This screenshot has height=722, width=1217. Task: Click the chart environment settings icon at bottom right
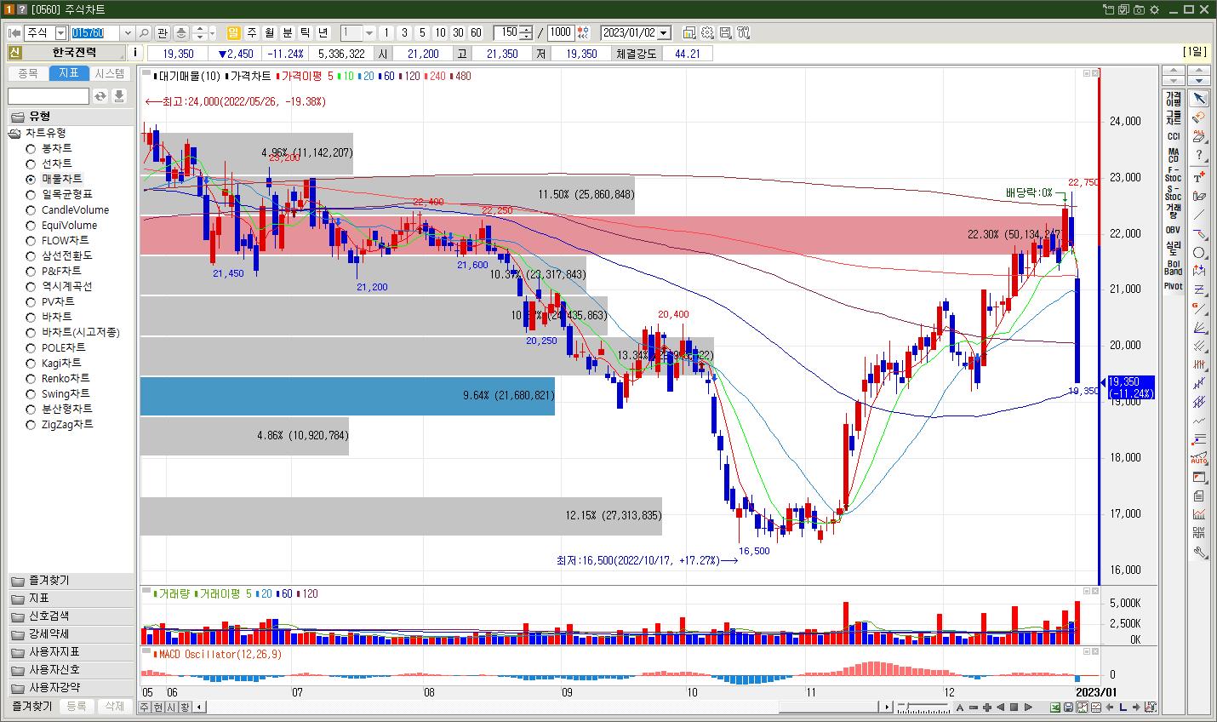tap(1151, 708)
